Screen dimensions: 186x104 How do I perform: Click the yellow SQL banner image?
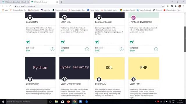click(x=109, y=68)
